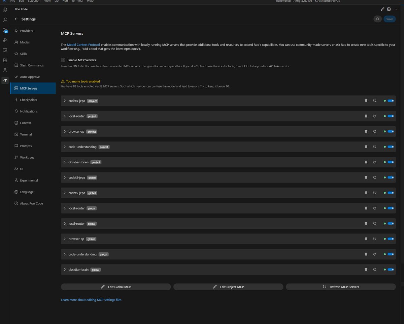Image resolution: width=404 pixels, height=324 pixels.
Task: Switch off obsidian-brain project server
Action: coord(391,162)
